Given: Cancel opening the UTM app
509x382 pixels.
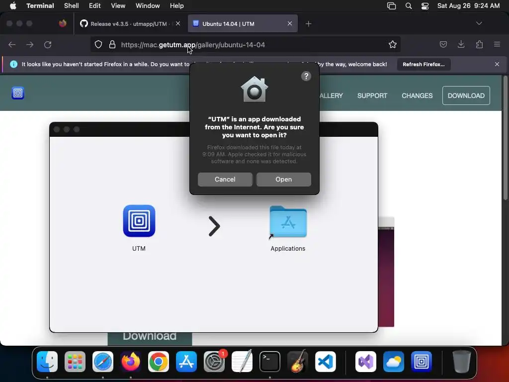Looking at the screenshot, I should pyautogui.click(x=225, y=179).
